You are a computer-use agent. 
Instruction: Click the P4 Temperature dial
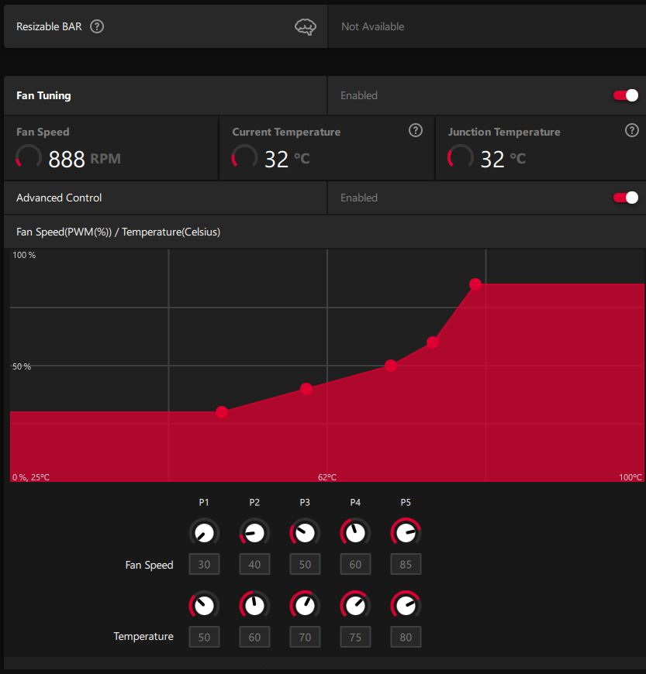coord(355,604)
